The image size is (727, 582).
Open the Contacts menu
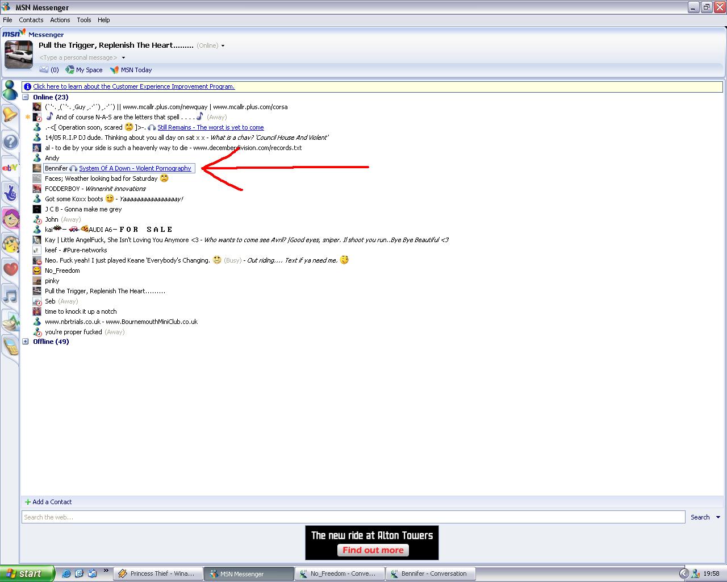tap(31, 20)
